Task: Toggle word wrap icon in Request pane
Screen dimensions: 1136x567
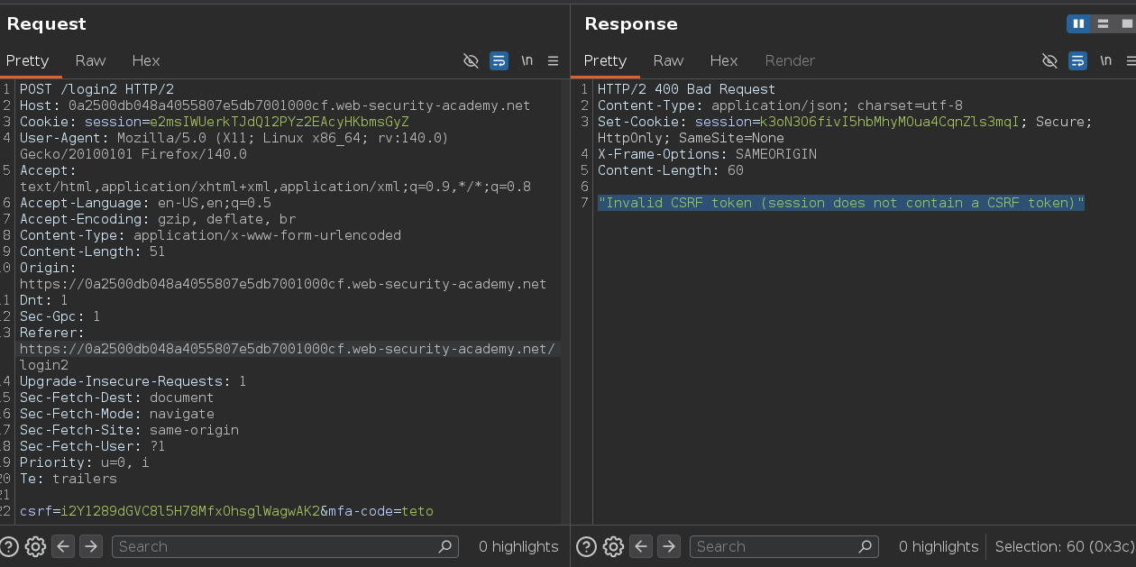Action: pos(499,60)
